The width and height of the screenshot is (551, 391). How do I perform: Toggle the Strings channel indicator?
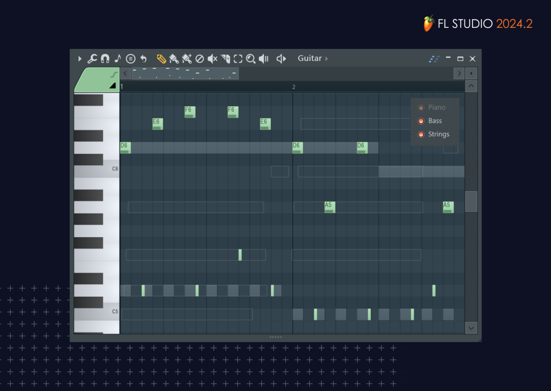(421, 134)
